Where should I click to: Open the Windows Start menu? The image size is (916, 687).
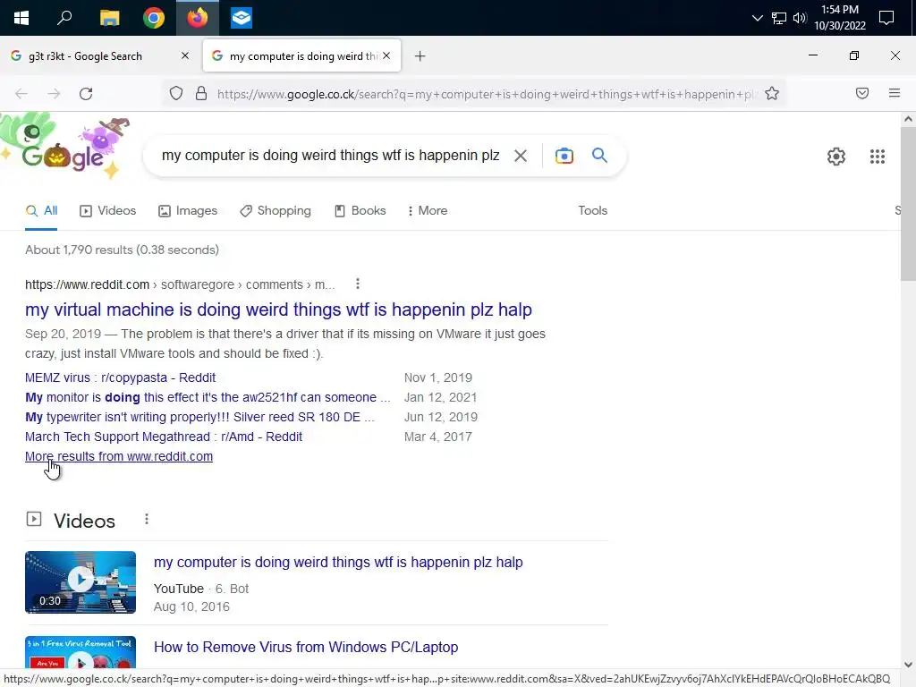tap(21, 18)
